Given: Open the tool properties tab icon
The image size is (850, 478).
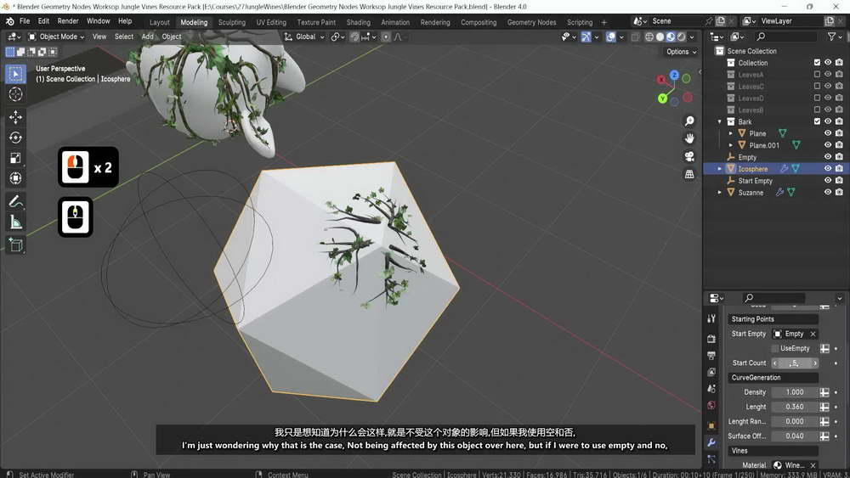Looking at the screenshot, I should point(711,319).
